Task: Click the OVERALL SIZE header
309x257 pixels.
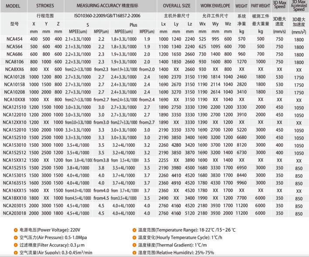Action: coord(177,6)
